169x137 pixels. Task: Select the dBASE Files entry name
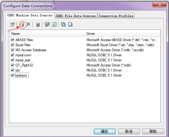(24, 40)
